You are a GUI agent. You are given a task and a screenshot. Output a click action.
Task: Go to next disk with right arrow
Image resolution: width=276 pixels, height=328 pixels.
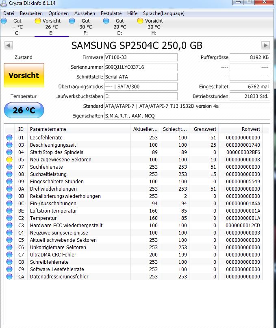click(265, 45)
